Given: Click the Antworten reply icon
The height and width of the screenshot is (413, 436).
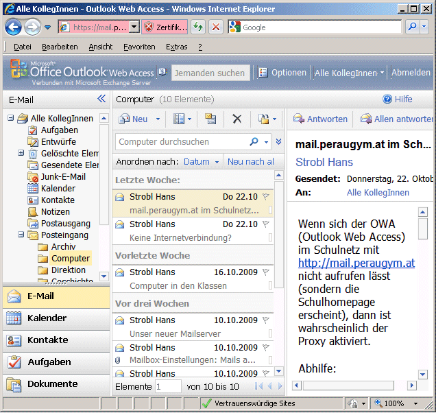Looking at the screenshot, I should click(x=298, y=119).
